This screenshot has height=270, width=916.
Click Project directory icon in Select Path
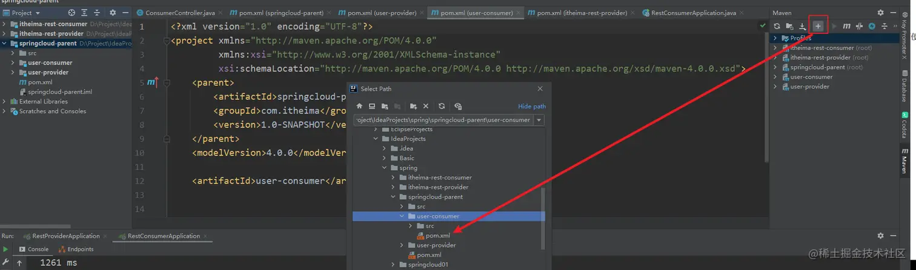(385, 106)
